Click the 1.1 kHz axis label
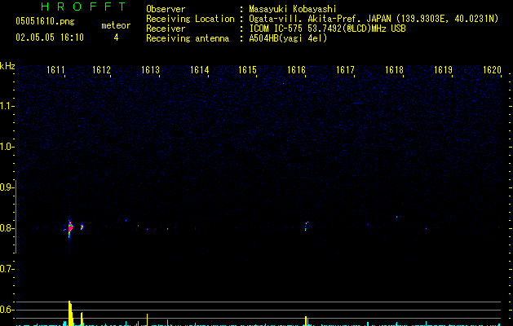The width and height of the screenshot is (513, 326). [7, 106]
